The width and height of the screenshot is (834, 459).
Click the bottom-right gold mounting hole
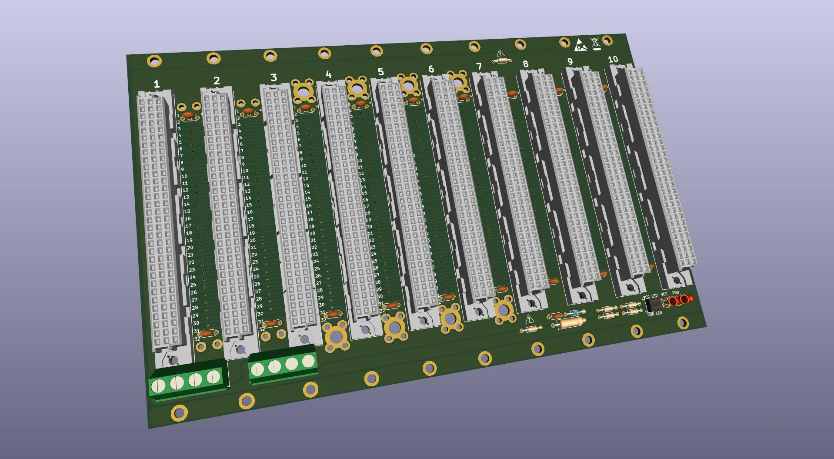pyautogui.click(x=683, y=323)
